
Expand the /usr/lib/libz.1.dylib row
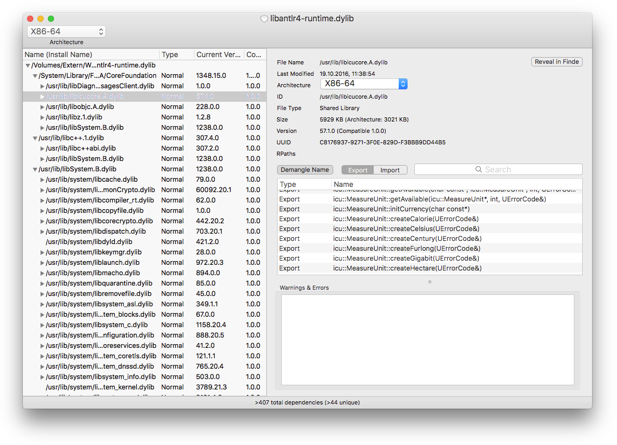tap(42, 117)
